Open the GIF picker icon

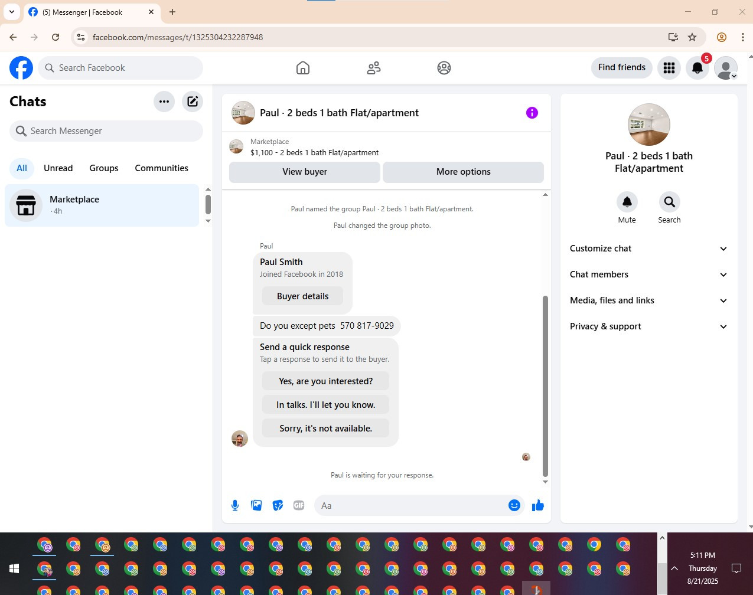(x=299, y=505)
